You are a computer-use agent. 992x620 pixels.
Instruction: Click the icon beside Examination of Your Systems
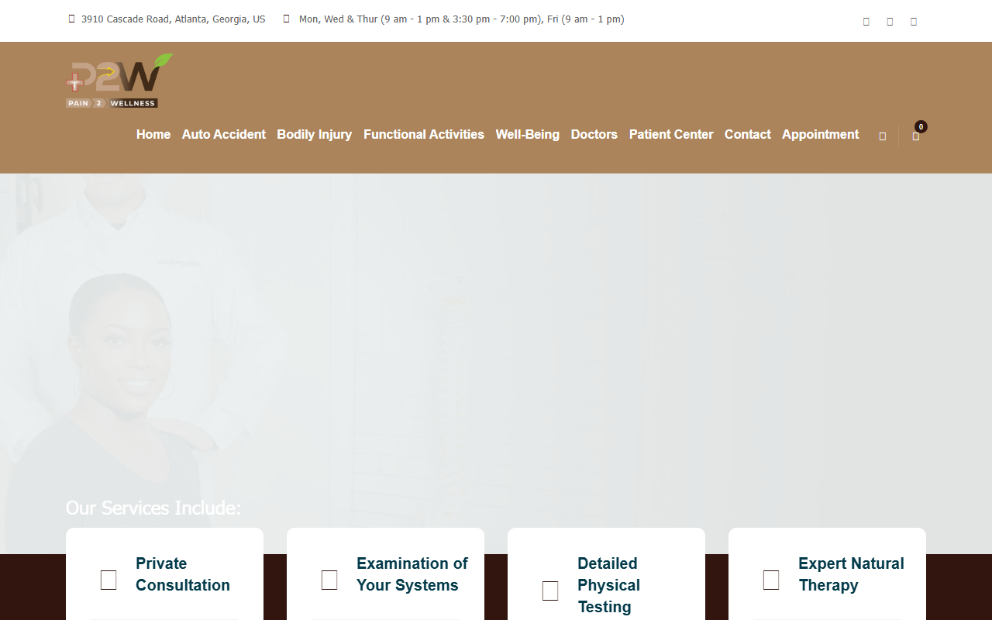[329, 580]
